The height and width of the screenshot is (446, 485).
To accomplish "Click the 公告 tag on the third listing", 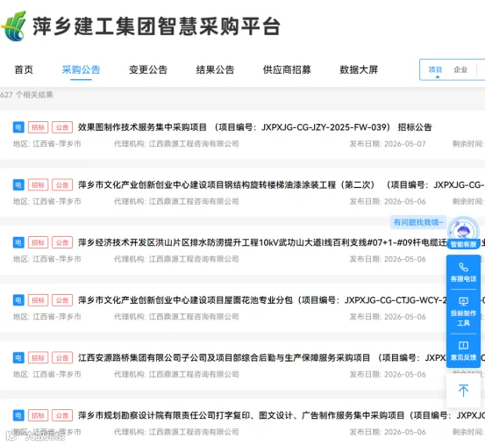I will pos(62,242).
